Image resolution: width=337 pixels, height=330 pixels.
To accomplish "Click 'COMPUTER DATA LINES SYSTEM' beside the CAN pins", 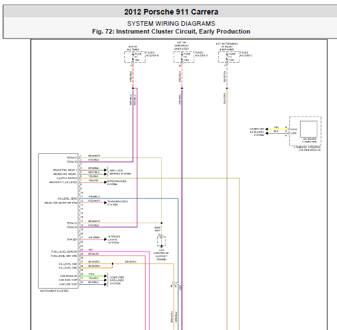I will (116, 280).
